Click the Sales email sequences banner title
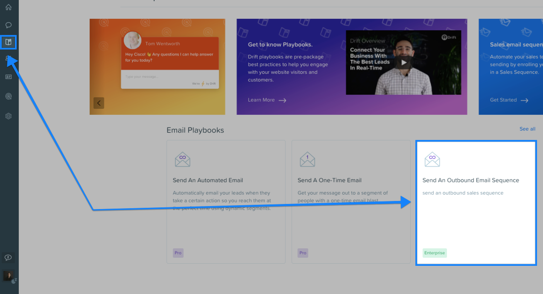 point(516,44)
